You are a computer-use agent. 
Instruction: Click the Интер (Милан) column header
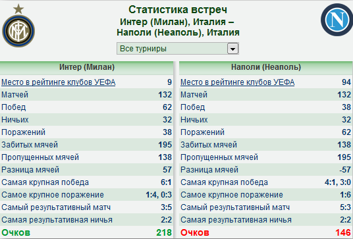87,67
